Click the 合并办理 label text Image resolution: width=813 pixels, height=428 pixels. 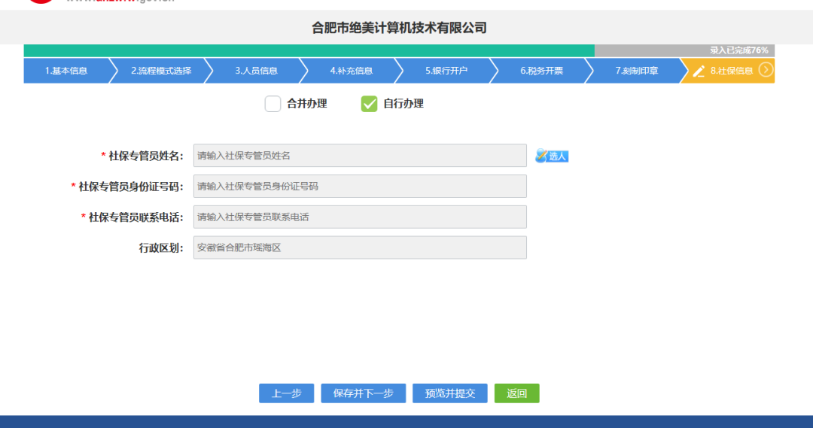[307, 104]
